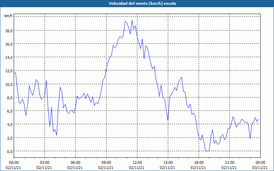Click the 03/11/21 date label
Screen dimensions: 274x171
pyautogui.click(x=260, y=168)
